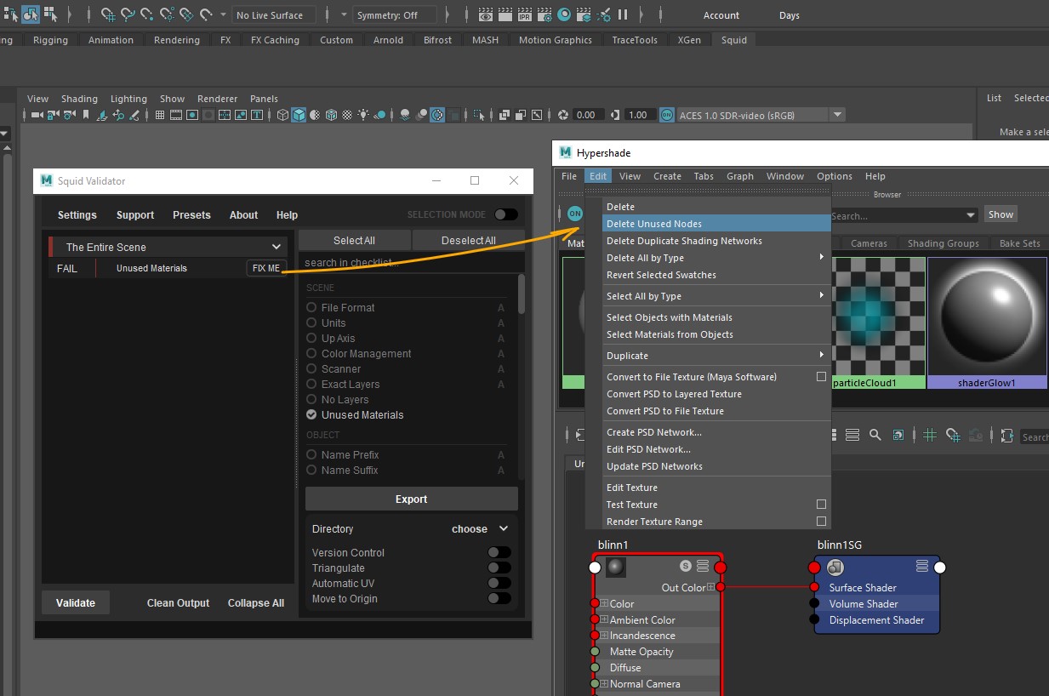Expand the Color attribute on blinn1 node

point(604,604)
